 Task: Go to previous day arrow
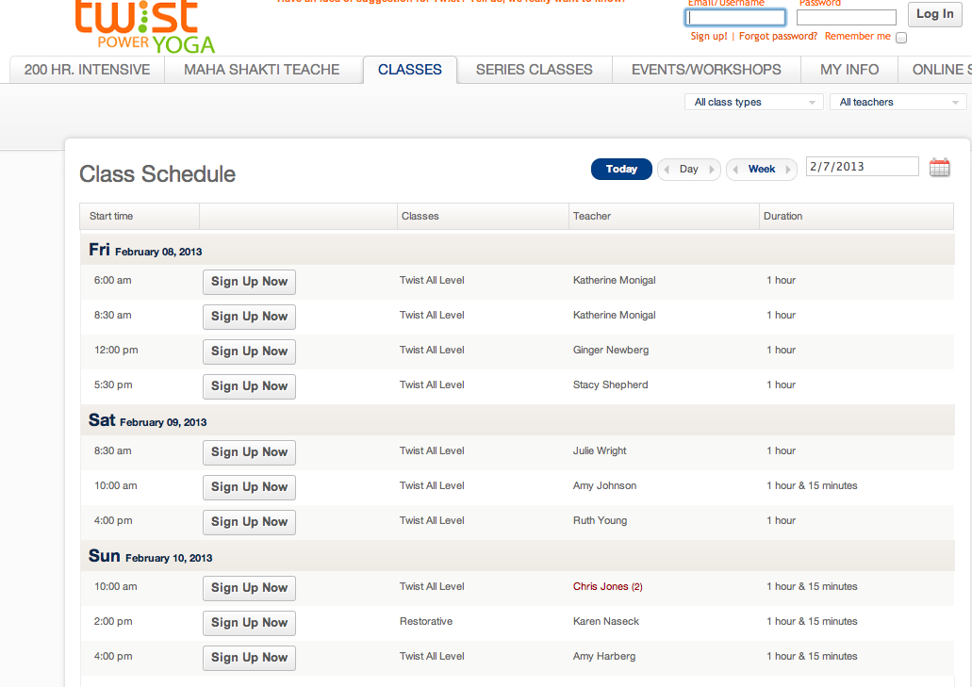pos(667,169)
